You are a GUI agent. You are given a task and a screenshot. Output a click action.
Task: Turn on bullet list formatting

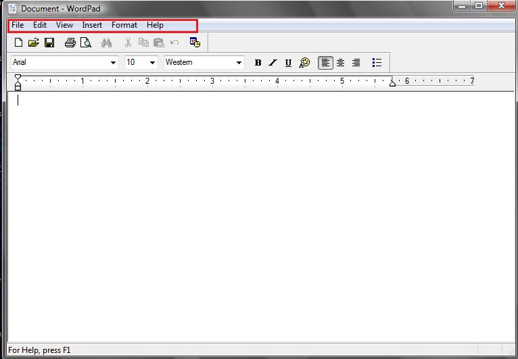[x=377, y=63]
